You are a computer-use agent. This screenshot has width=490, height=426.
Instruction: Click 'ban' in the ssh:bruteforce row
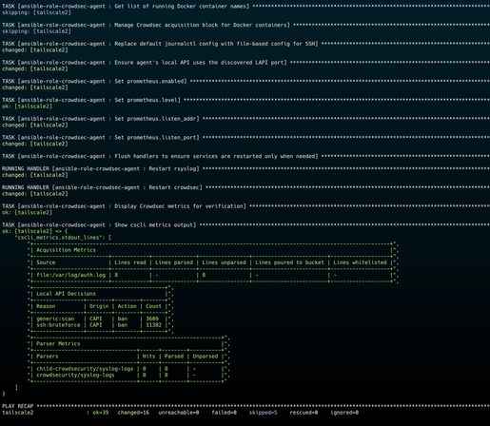[x=123, y=325]
